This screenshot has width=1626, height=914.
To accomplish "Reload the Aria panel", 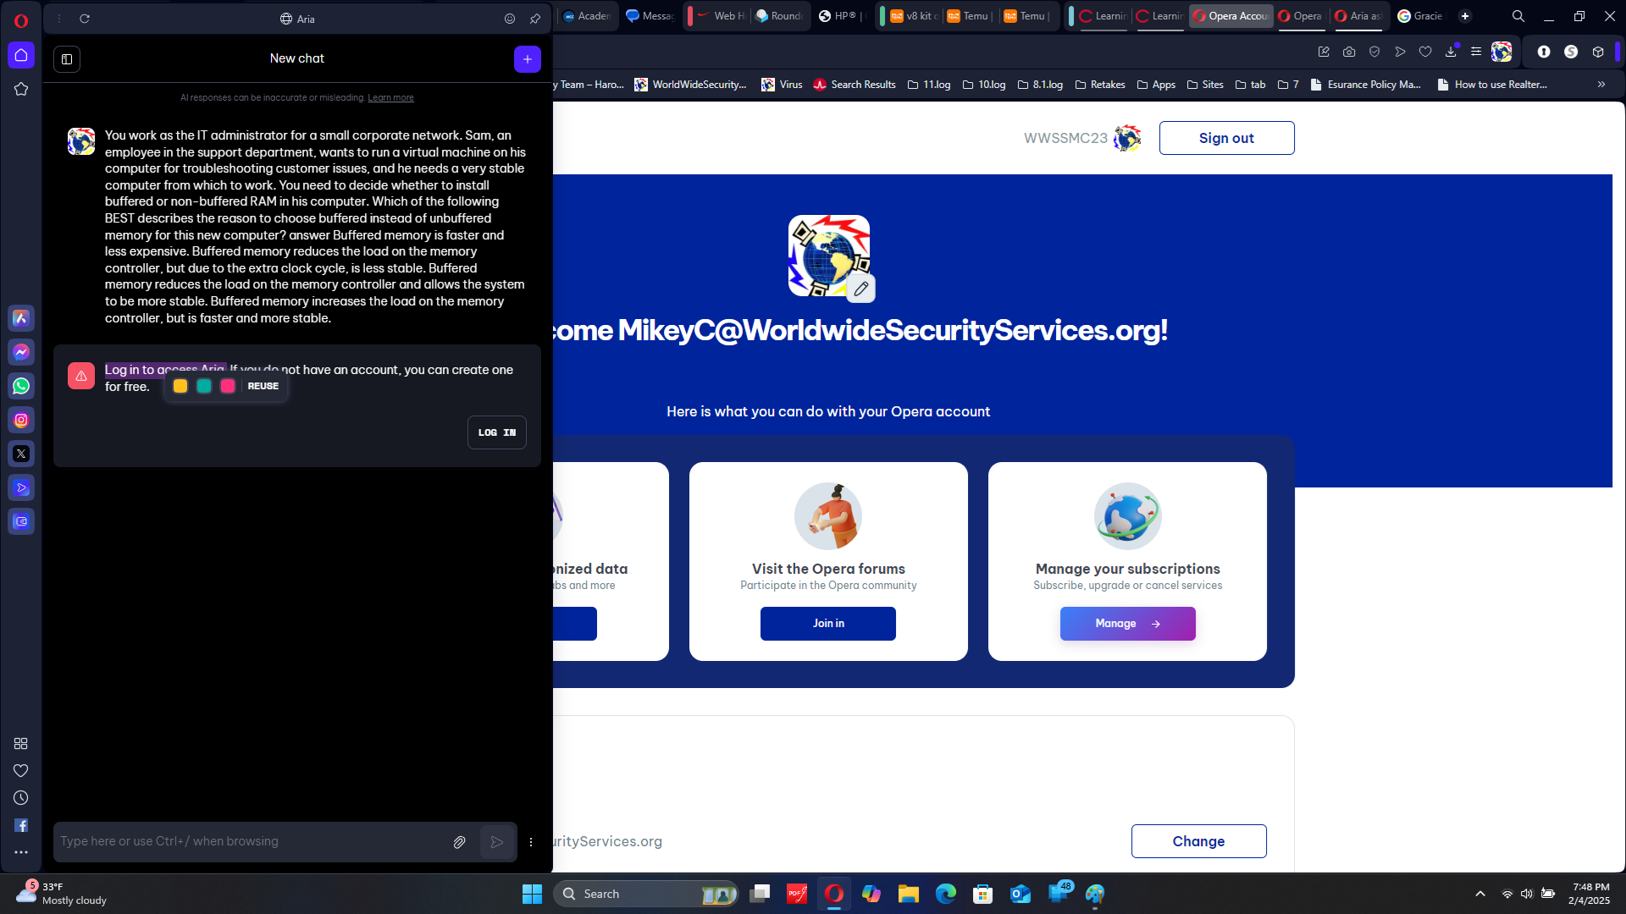I will (x=85, y=19).
